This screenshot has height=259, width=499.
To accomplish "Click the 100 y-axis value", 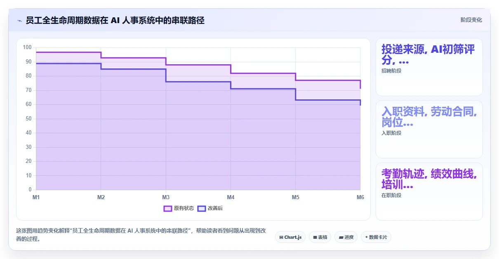I will pyautogui.click(x=27, y=47).
